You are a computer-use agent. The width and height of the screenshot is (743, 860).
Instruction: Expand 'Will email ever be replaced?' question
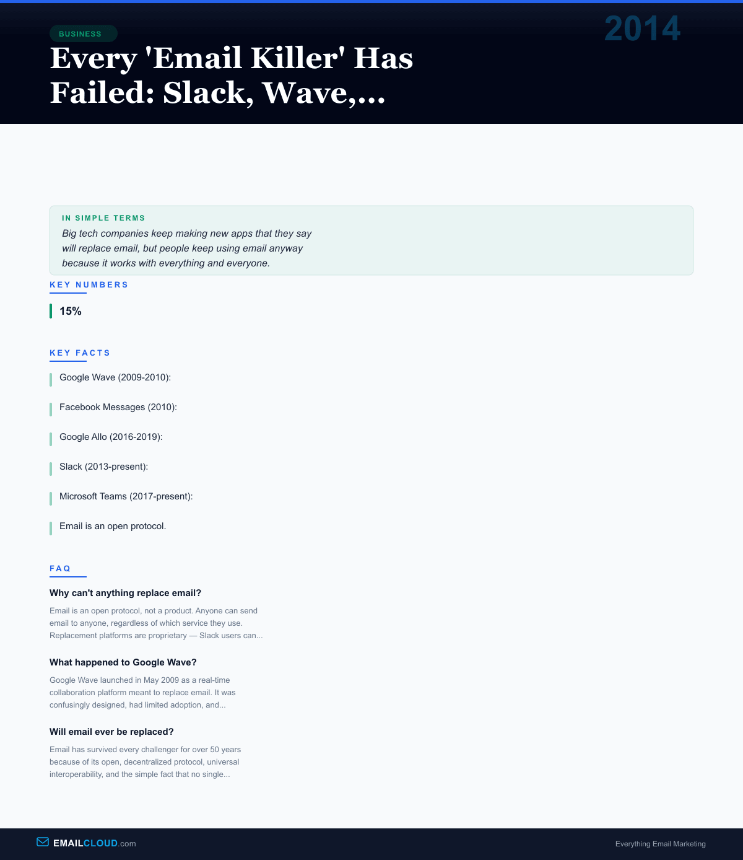click(x=111, y=732)
